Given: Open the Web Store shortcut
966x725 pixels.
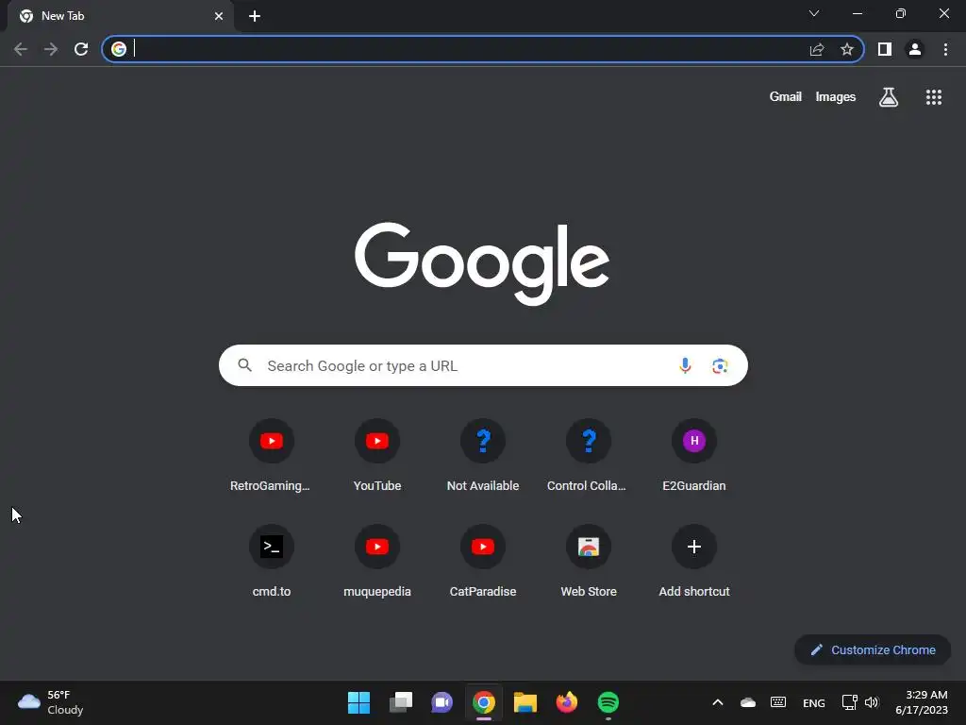Looking at the screenshot, I should click(x=589, y=562).
